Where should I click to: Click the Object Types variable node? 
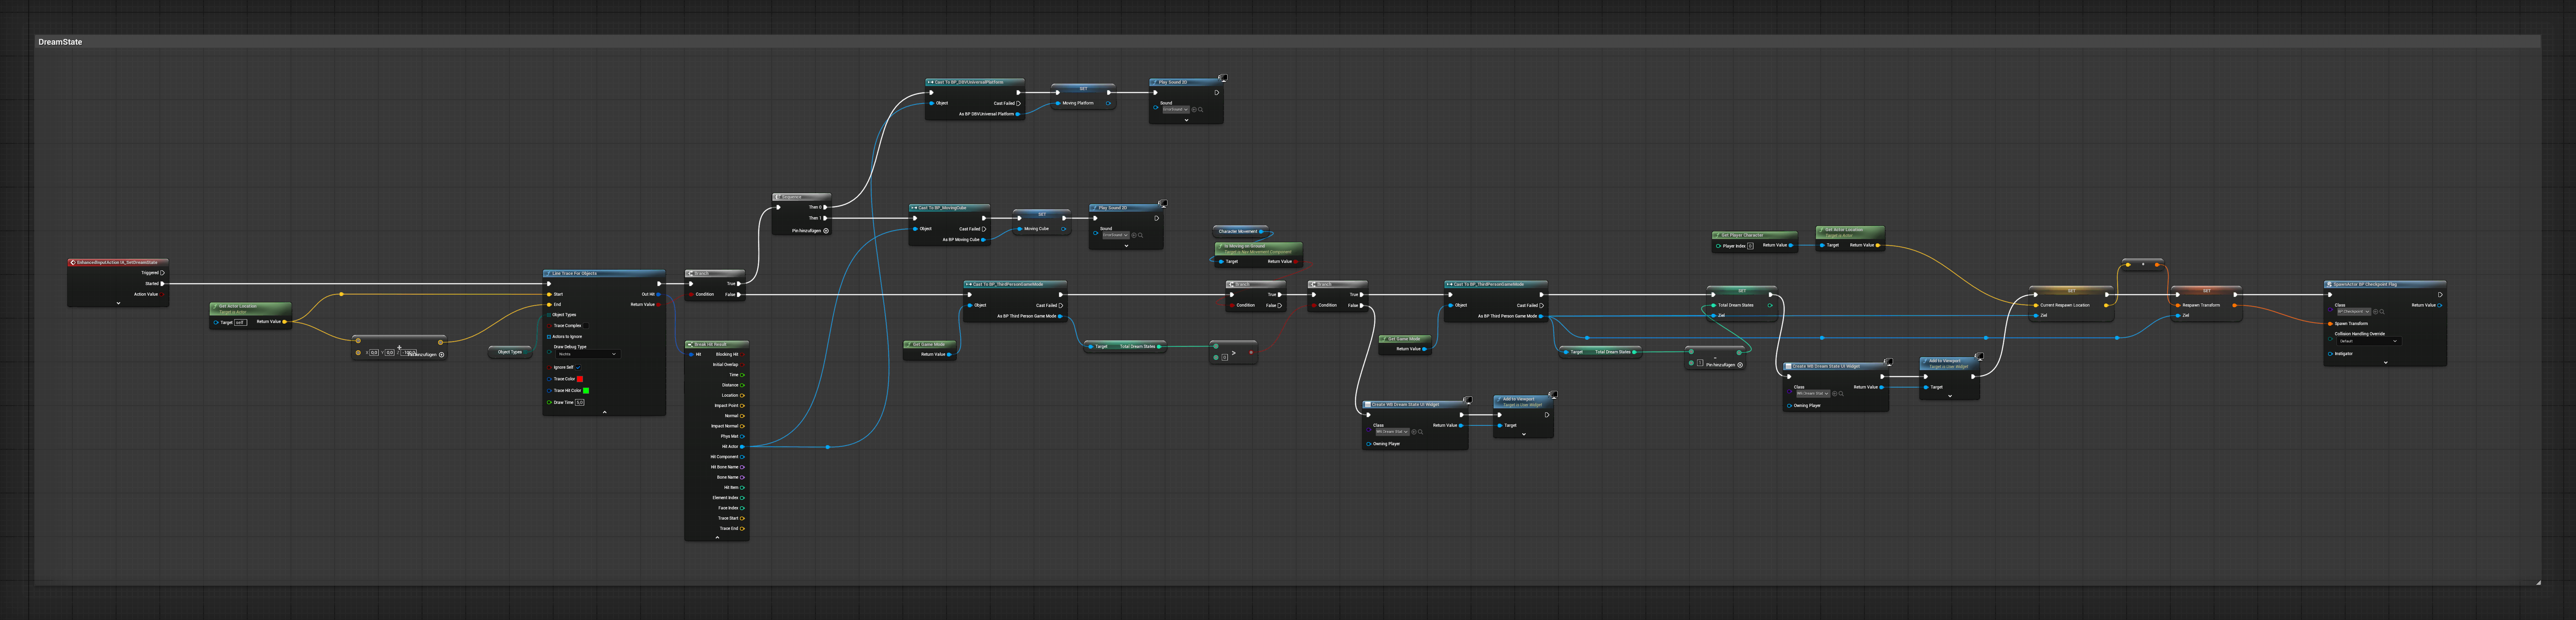coord(510,352)
